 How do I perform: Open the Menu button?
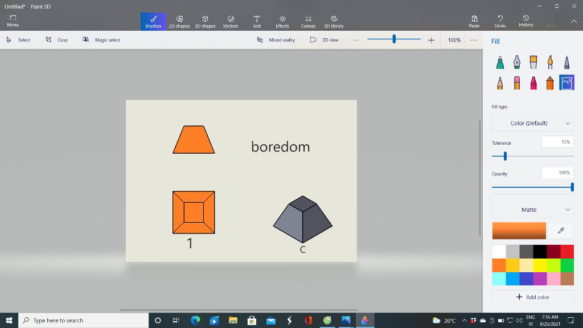point(13,21)
